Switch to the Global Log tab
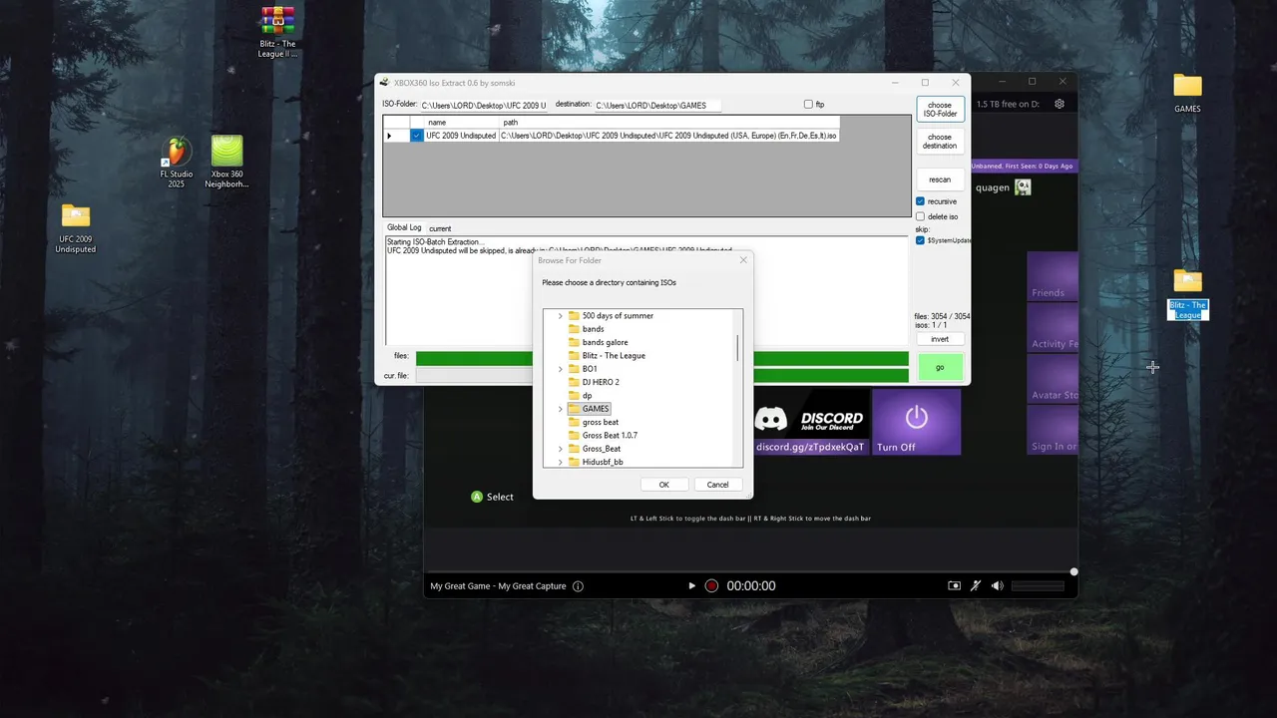1277x718 pixels. coord(404,228)
